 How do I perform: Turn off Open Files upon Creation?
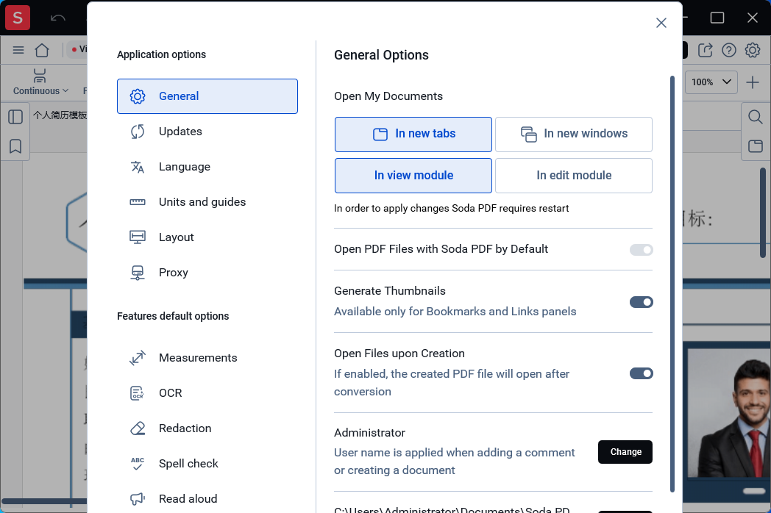tap(642, 373)
